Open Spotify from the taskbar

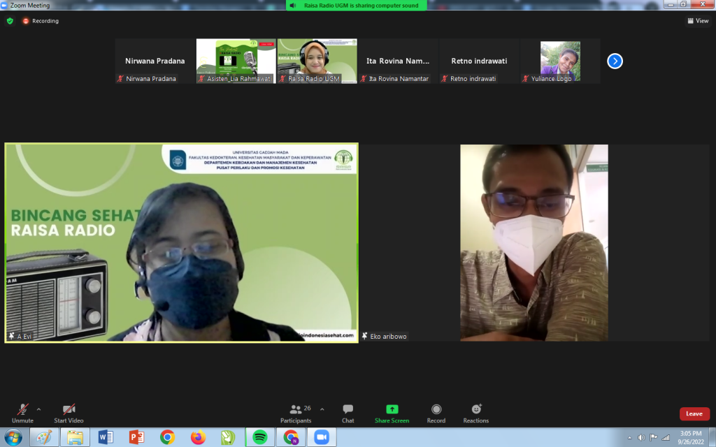coord(260,437)
